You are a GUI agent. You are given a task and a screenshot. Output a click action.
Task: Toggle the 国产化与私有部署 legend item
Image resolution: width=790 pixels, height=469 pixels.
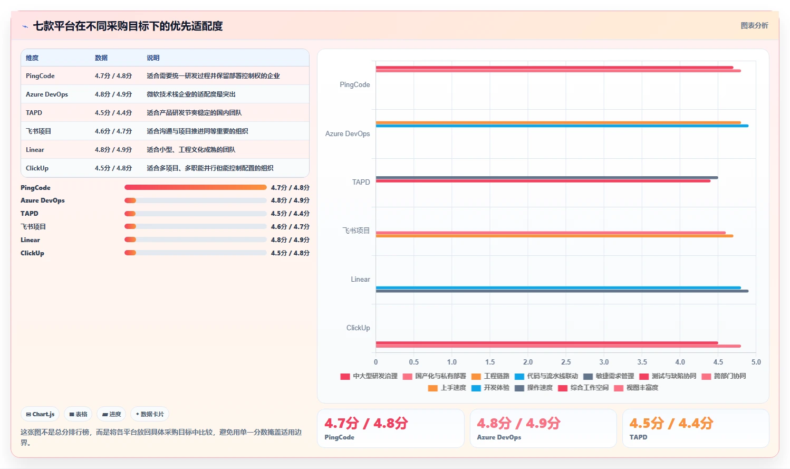[x=434, y=376]
